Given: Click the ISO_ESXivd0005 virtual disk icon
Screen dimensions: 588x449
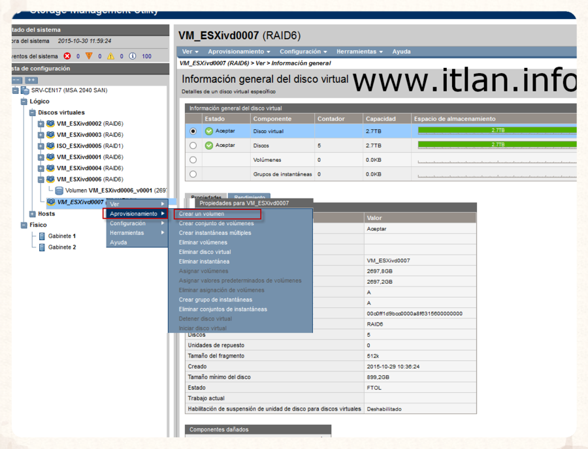Looking at the screenshot, I should (x=50, y=146).
